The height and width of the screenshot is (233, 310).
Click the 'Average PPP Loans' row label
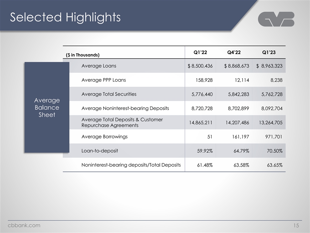[x=104, y=80]
